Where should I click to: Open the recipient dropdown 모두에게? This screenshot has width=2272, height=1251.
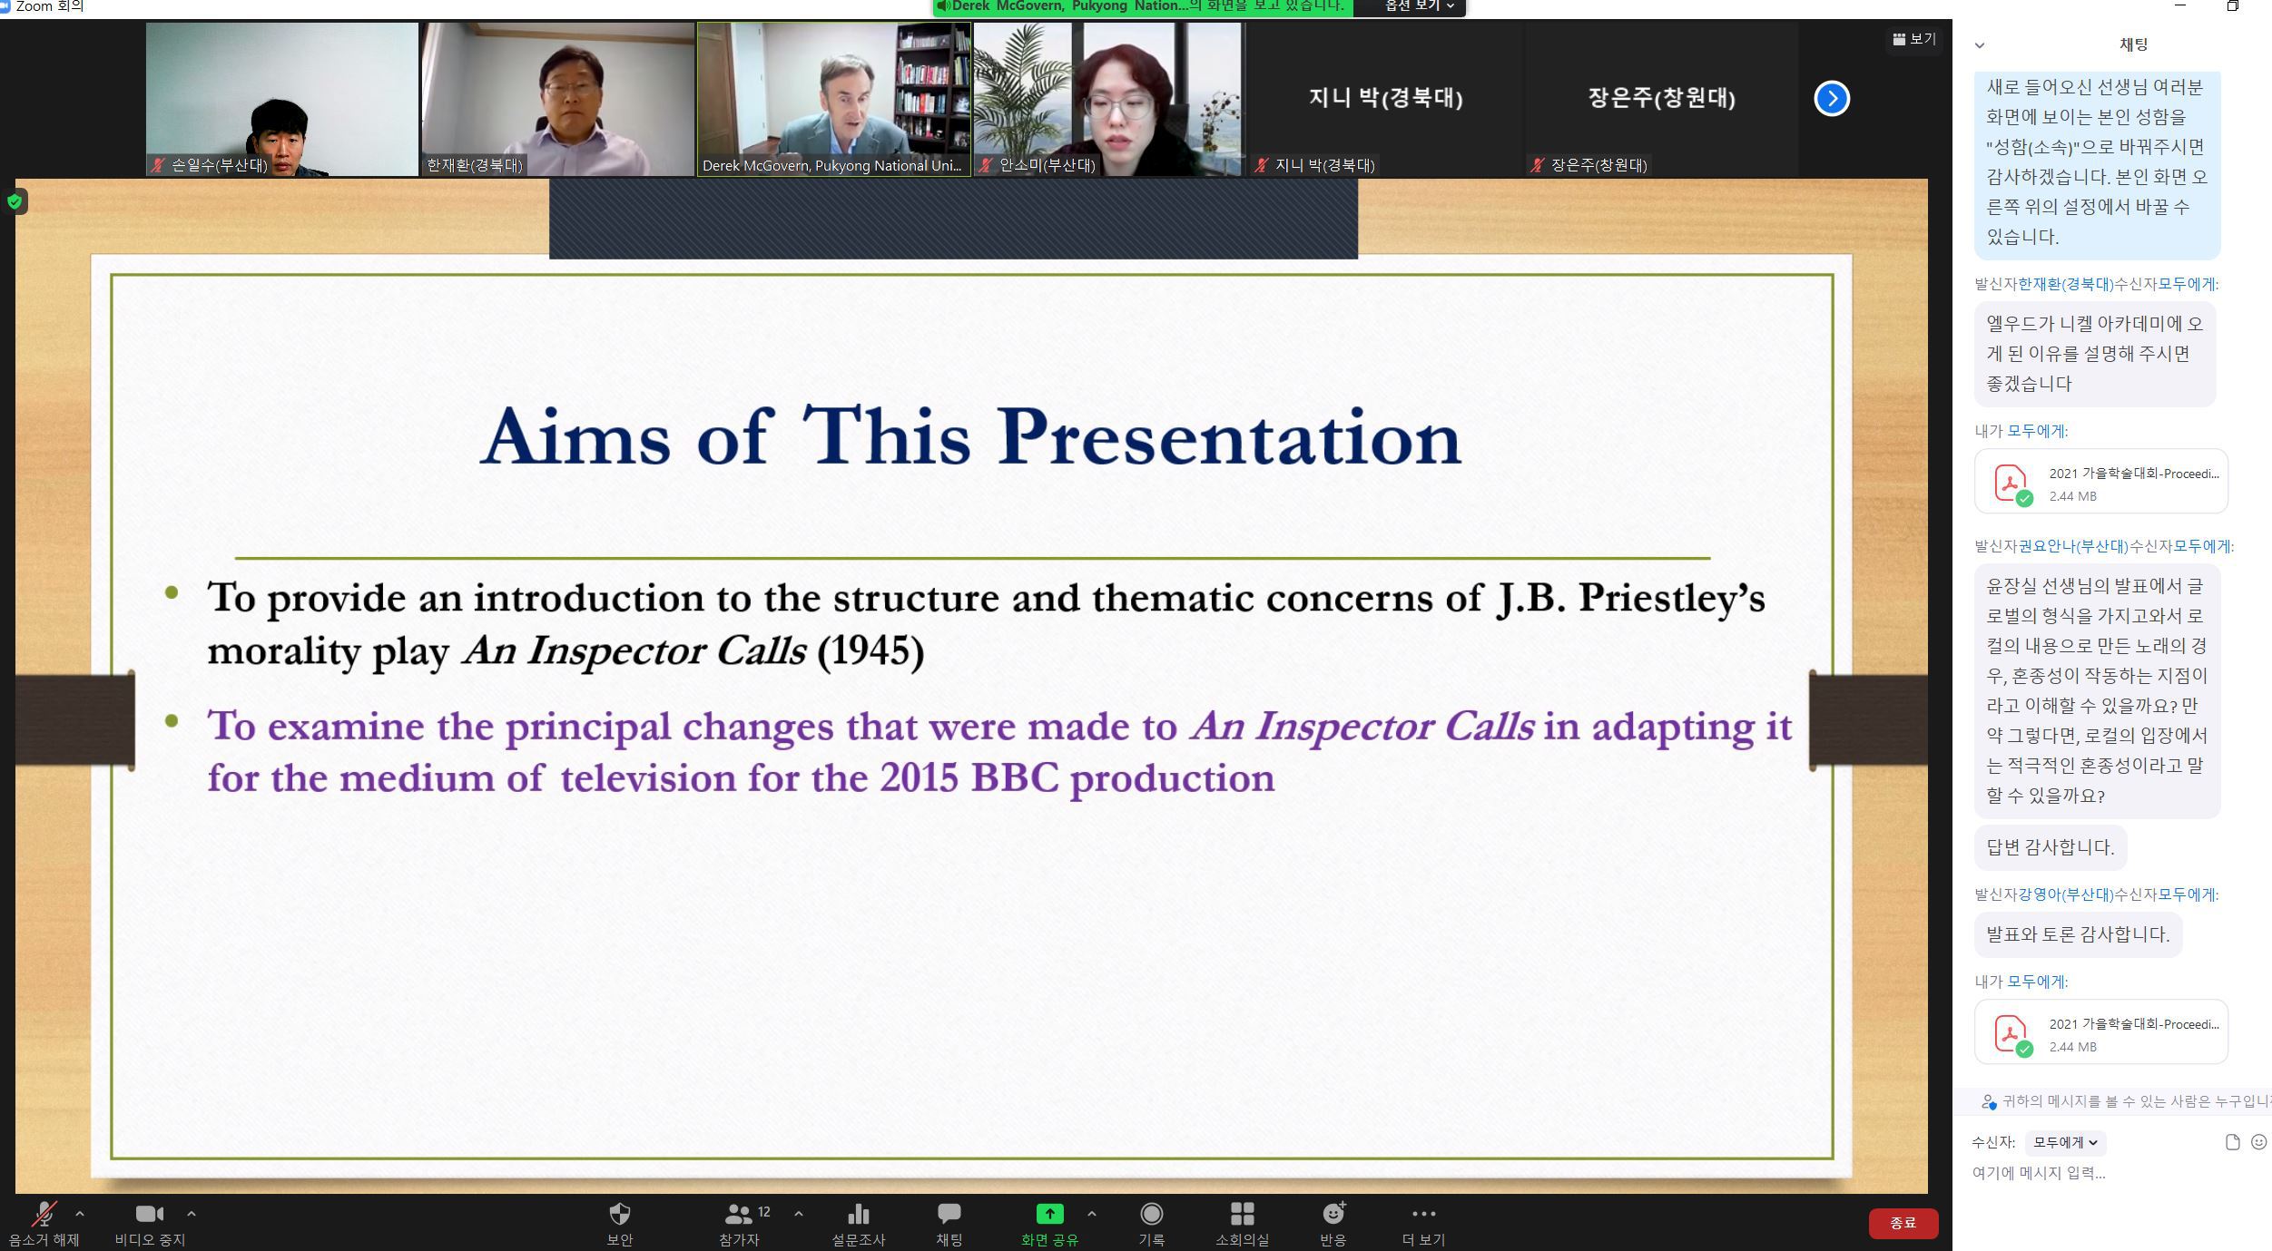(2064, 1142)
